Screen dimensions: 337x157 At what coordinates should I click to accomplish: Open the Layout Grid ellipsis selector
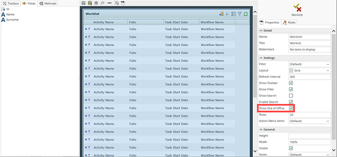328,70
